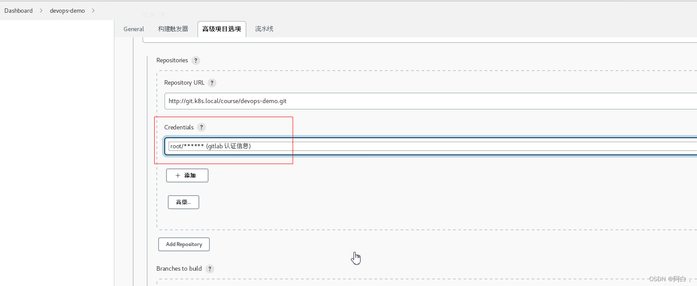The image size is (697, 286).
Task: Click the 高级... button
Action: pos(184,202)
